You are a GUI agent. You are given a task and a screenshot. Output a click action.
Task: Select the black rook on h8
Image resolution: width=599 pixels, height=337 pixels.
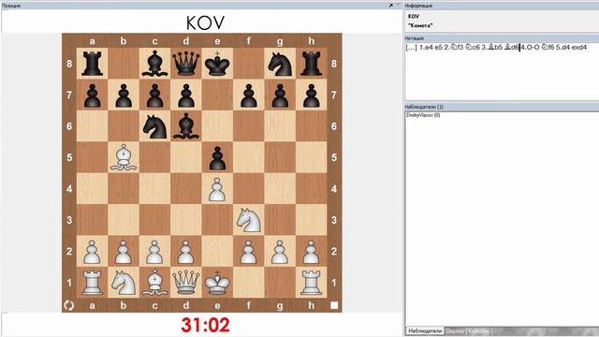click(312, 64)
